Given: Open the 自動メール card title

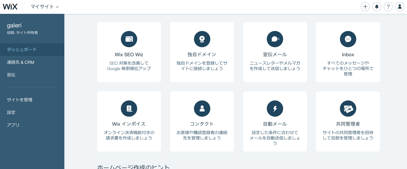Looking at the screenshot, I should point(275,124).
